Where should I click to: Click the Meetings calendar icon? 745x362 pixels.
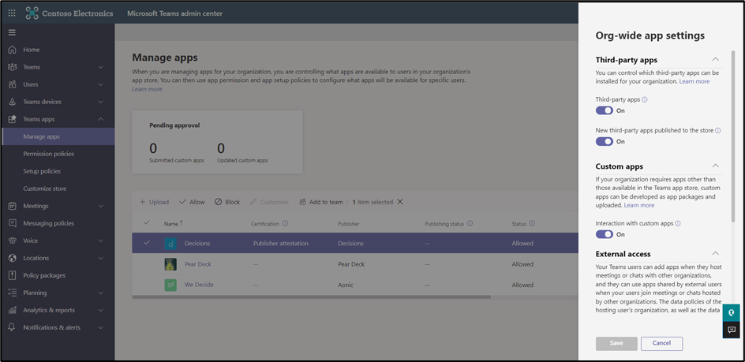pyautogui.click(x=13, y=206)
